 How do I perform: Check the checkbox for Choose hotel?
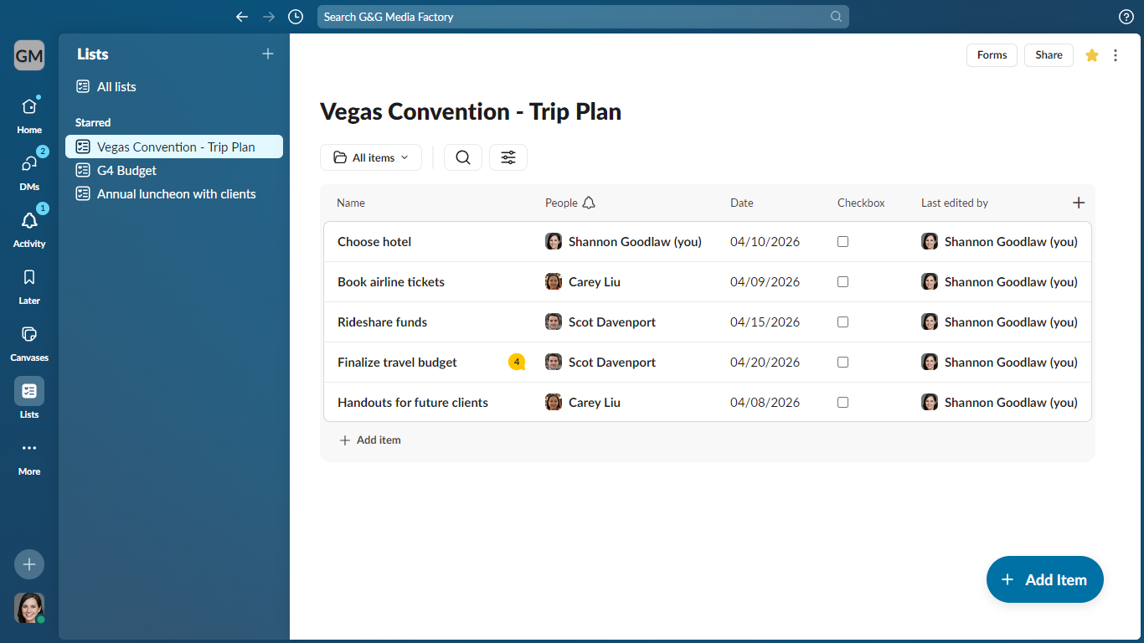tap(843, 241)
